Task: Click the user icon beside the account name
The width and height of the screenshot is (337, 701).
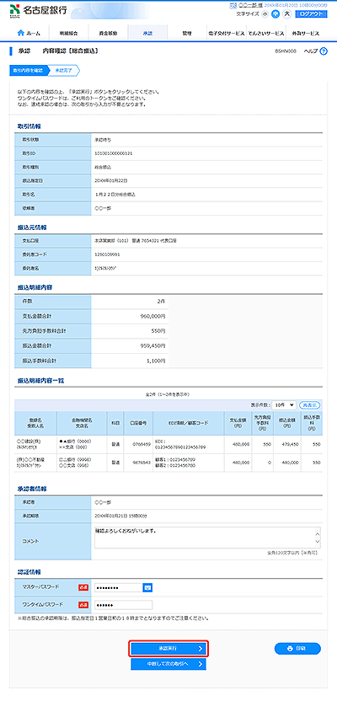Action: click(x=232, y=5)
